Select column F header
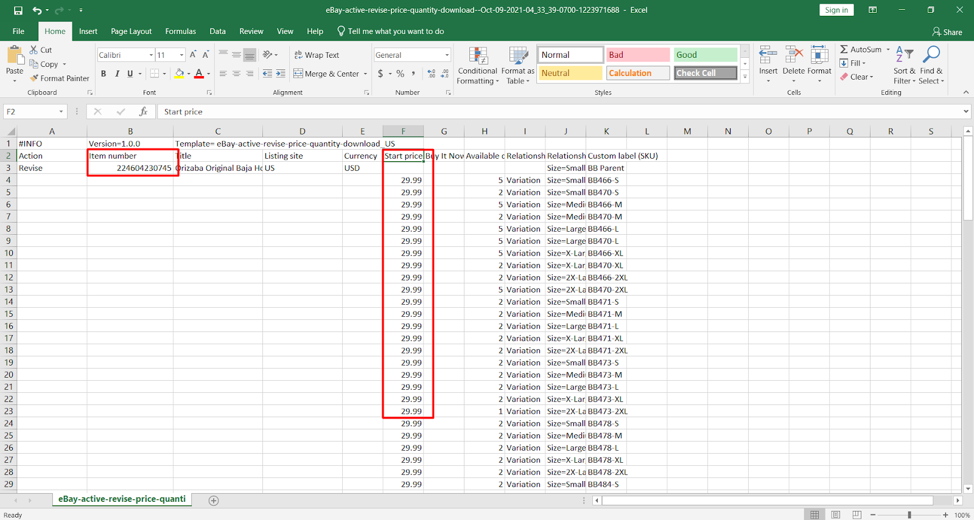Image resolution: width=974 pixels, height=520 pixels. (403, 131)
